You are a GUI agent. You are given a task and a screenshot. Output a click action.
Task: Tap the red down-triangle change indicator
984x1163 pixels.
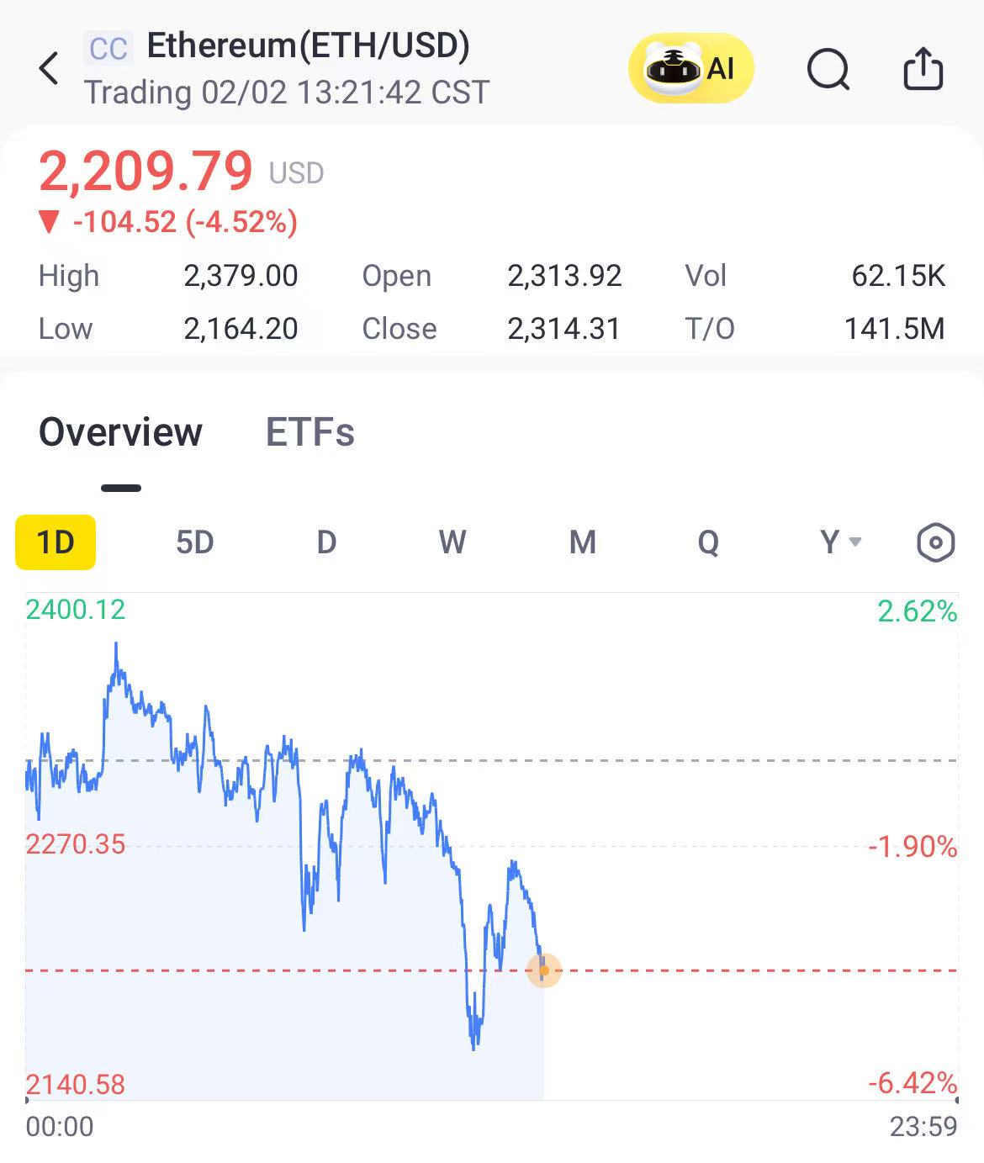[x=50, y=223]
